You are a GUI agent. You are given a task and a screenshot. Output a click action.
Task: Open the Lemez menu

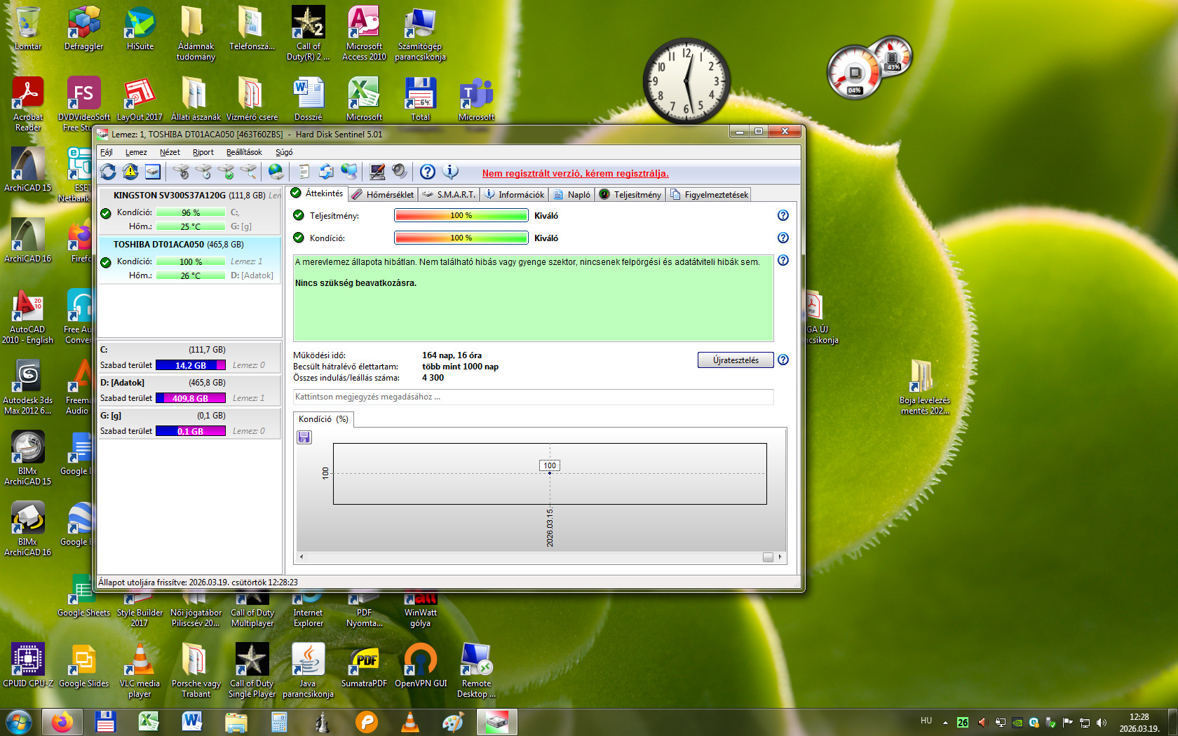[x=136, y=152]
